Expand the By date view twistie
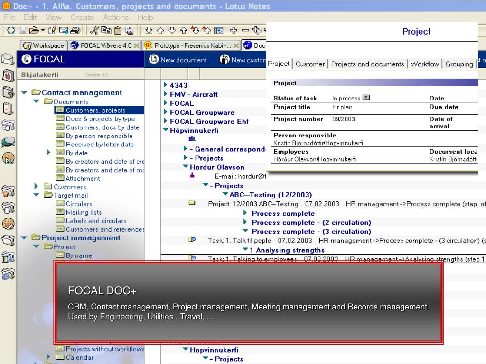Image resolution: width=486 pixels, height=364 pixels. click(48, 152)
